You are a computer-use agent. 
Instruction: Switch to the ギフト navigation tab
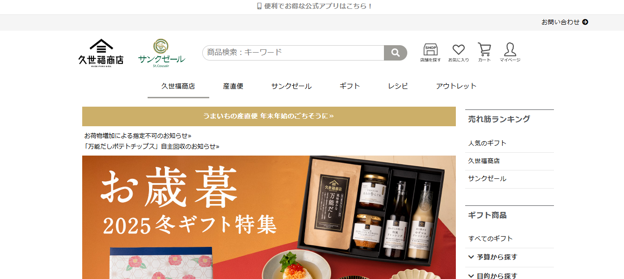pos(350,86)
